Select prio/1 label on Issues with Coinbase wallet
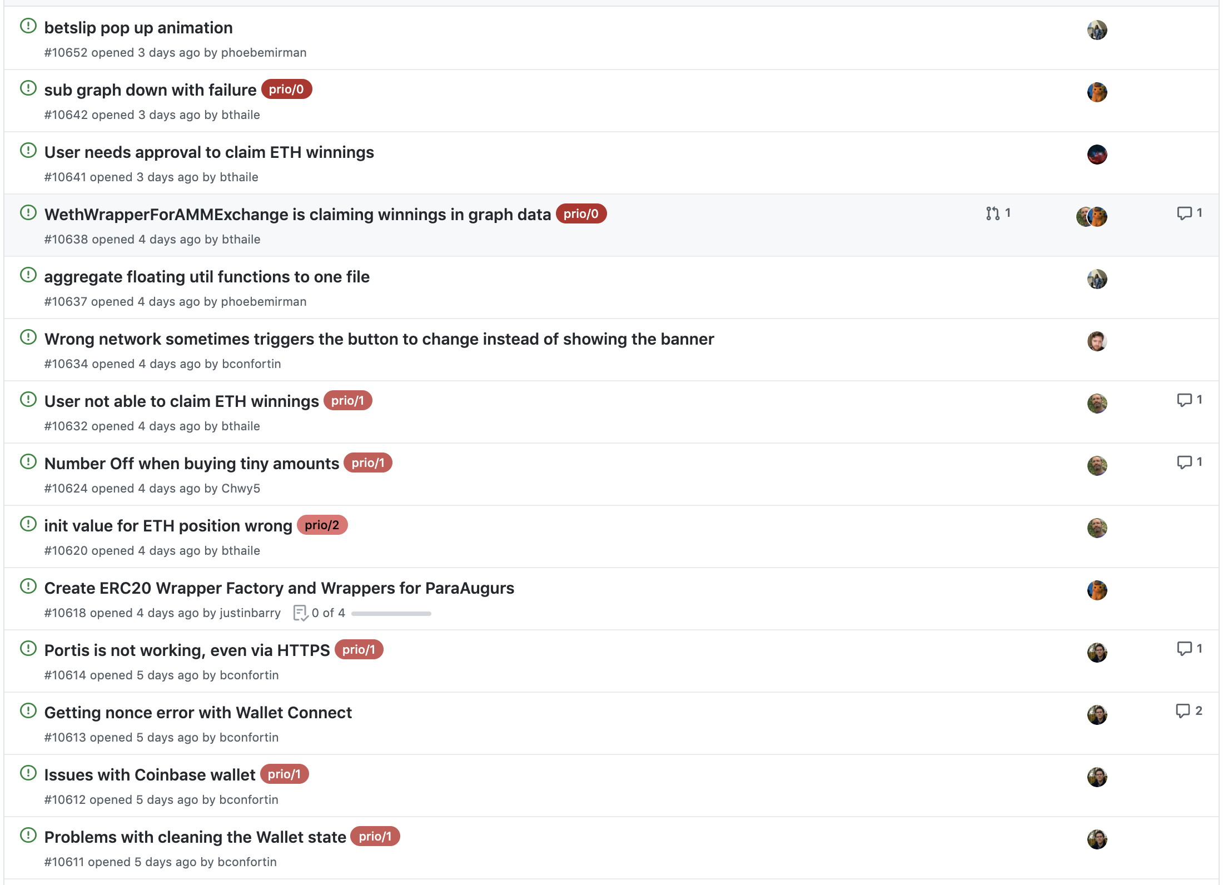The height and width of the screenshot is (885, 1223). [284, 774]
